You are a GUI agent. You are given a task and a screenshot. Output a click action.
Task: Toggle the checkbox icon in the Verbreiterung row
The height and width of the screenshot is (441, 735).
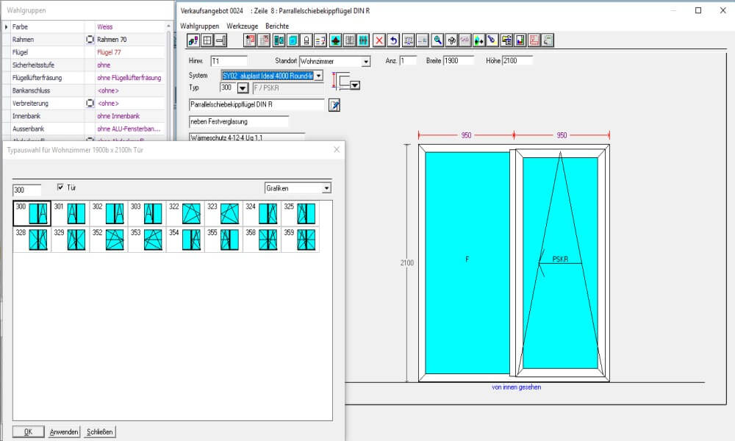click(x=90, y=104)
